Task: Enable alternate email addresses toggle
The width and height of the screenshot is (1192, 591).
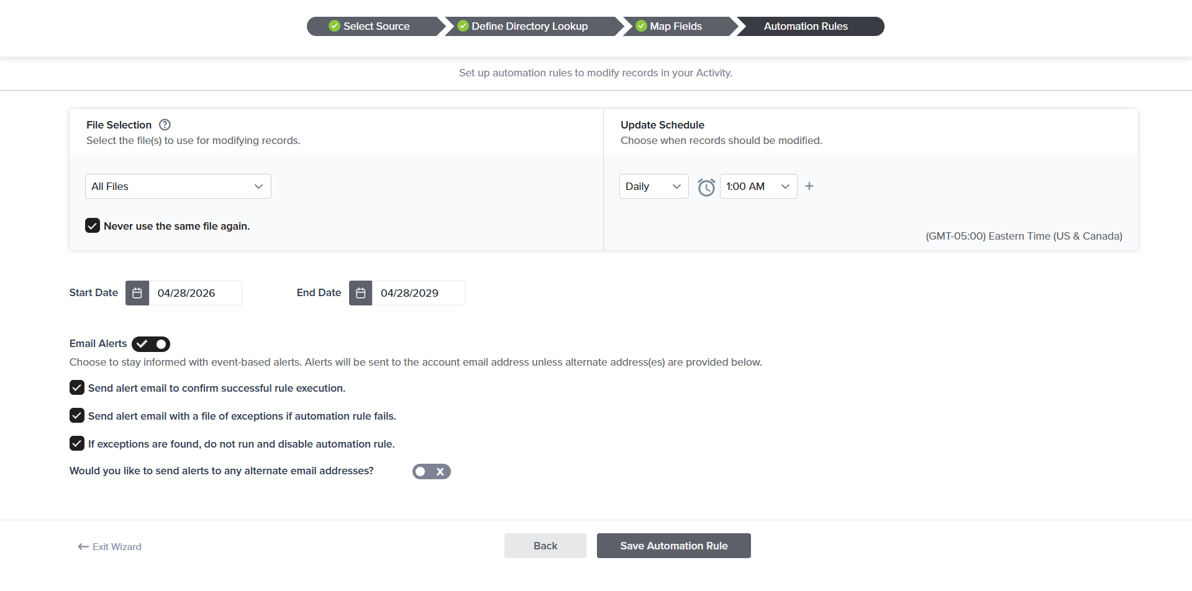Action: pos(431,472)
